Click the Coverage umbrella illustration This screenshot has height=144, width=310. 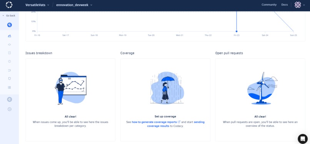click(167, 88)
